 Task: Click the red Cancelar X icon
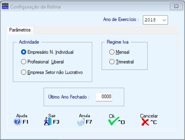coord(145,122)
